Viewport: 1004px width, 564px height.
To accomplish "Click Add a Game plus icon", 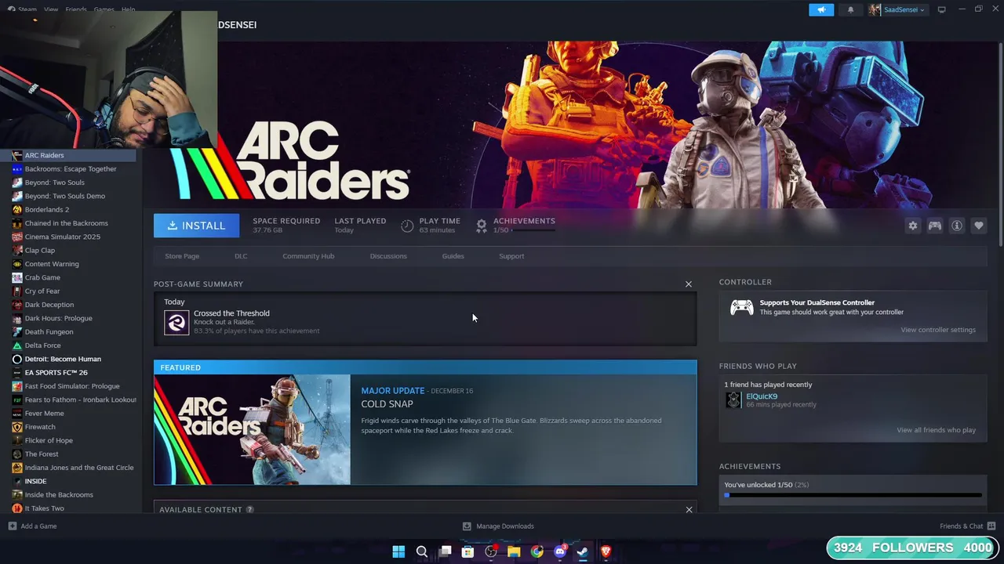I will 13,526.
